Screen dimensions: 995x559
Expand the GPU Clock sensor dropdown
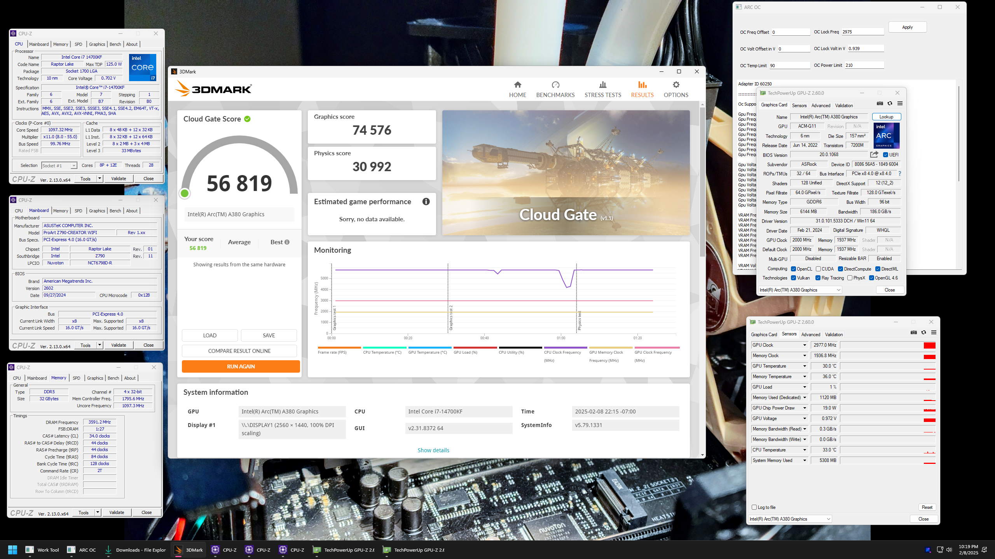point(805,345)
